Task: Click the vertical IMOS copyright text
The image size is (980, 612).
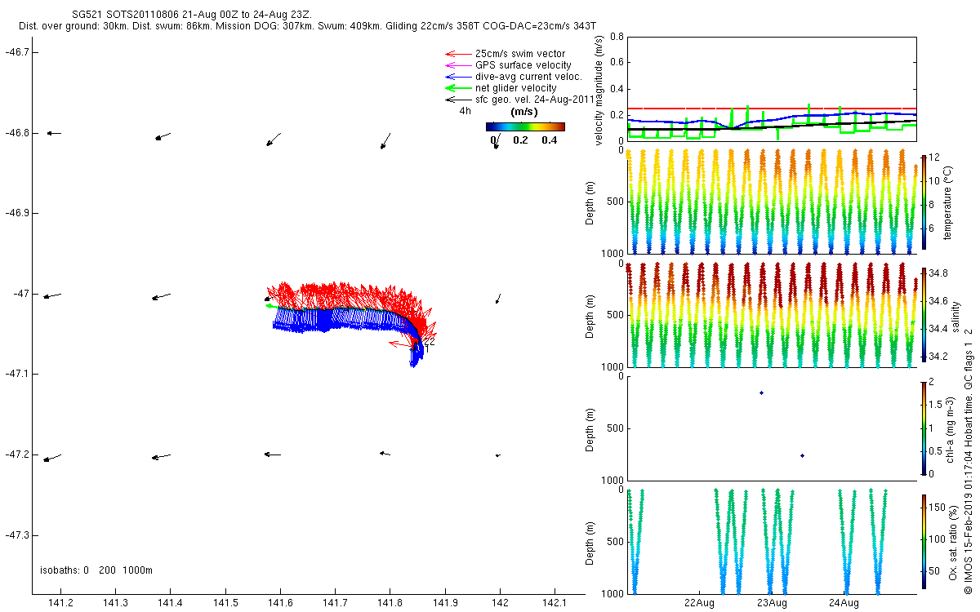Action: coord(968,457)
